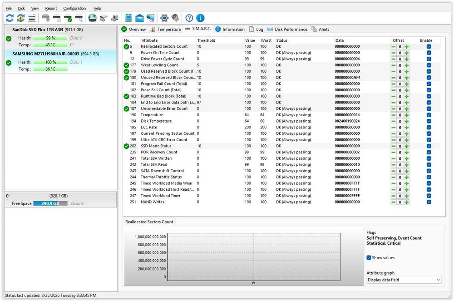Sort by the Status column header
This screenshot has width=454, height=301.
pos(282,40)
